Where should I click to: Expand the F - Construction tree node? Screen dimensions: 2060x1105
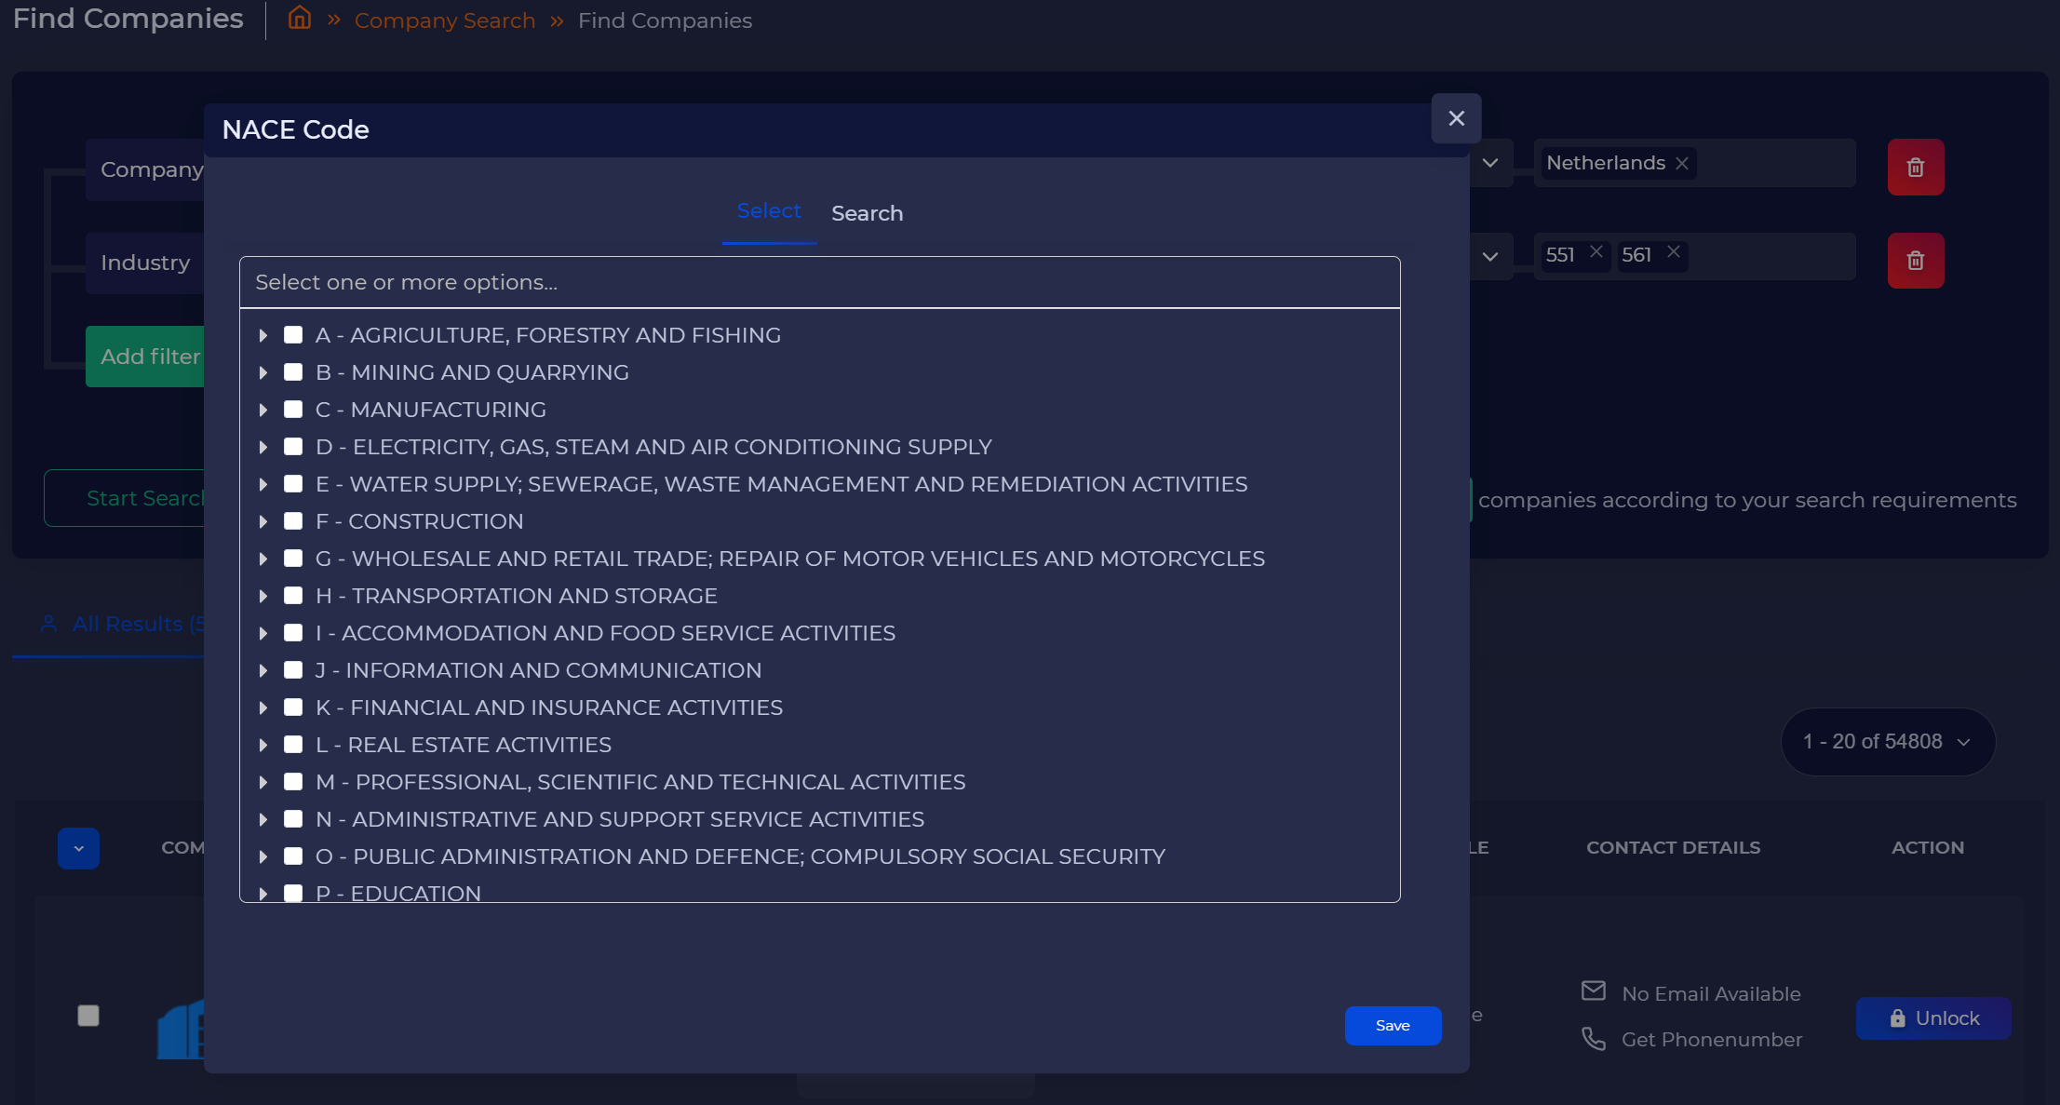coord(263,521)
